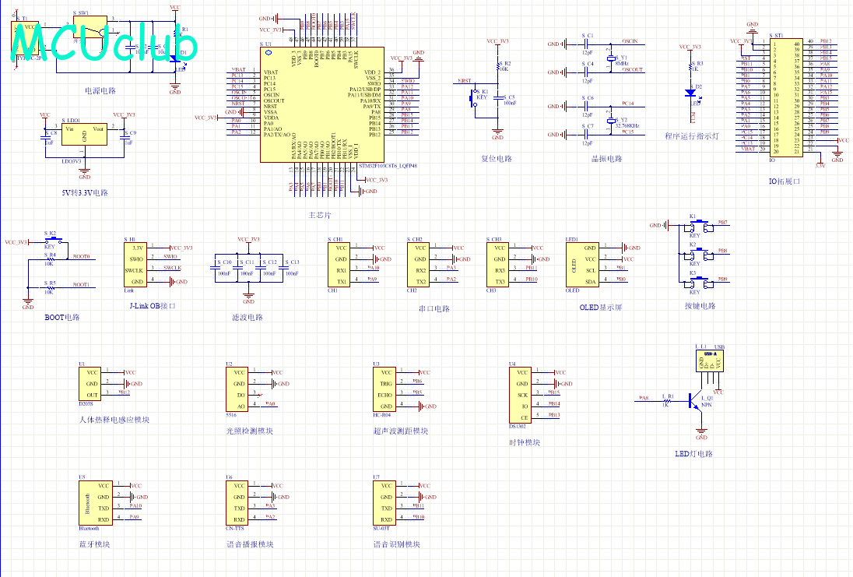Click the 光照检测模块 caption
Viewport: 853px width, 577px height.
pos(249,431)
